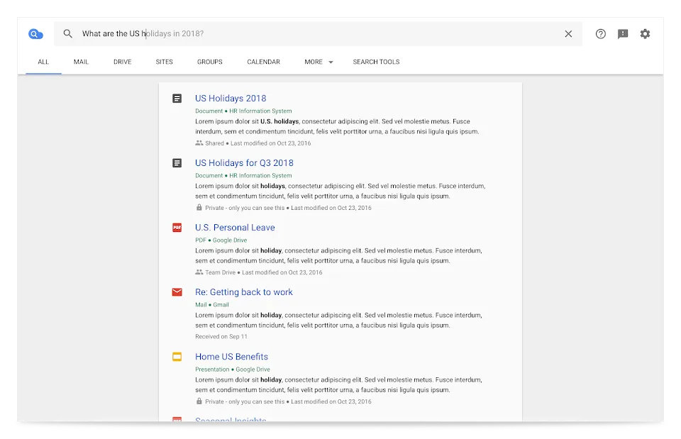This screenshot has width=681, height=439.
Task: Click 'Document • HR Information System' under US Holidays 2018
Action: (243, 111)
